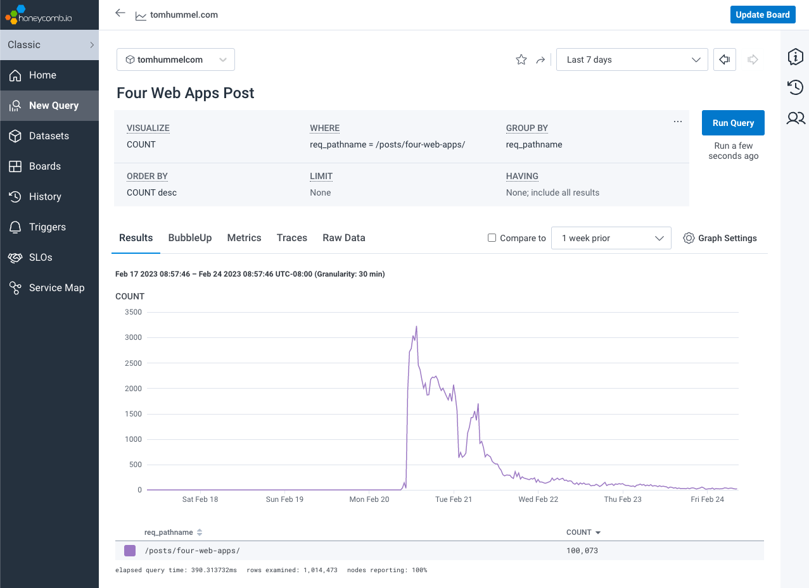Click the honeycomb.io logo
Viewport: 809px width, 588px height.
(39, 15)
